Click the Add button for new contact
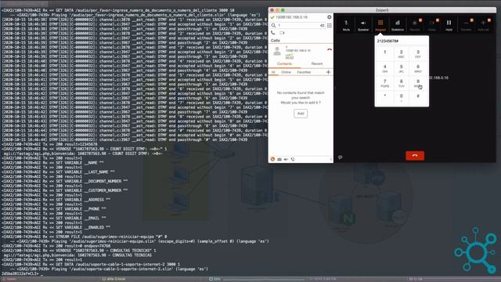 pos(301,114)
